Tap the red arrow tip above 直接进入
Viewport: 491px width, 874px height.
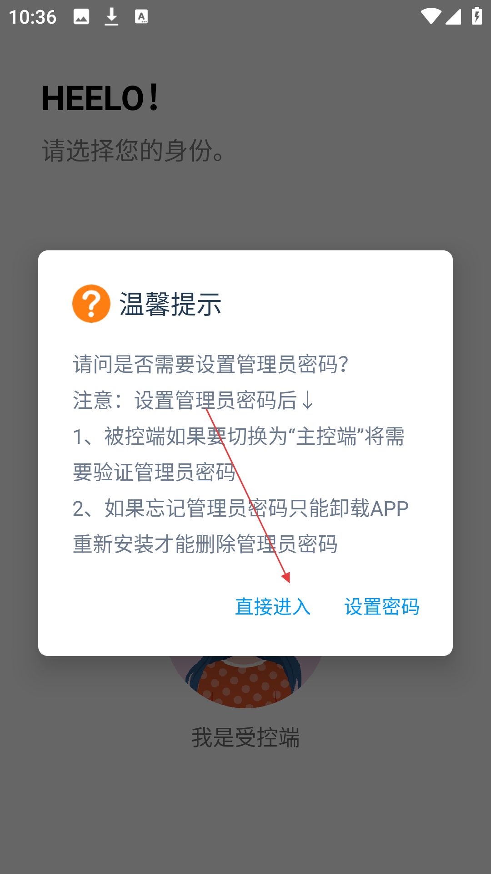[286, 578]
